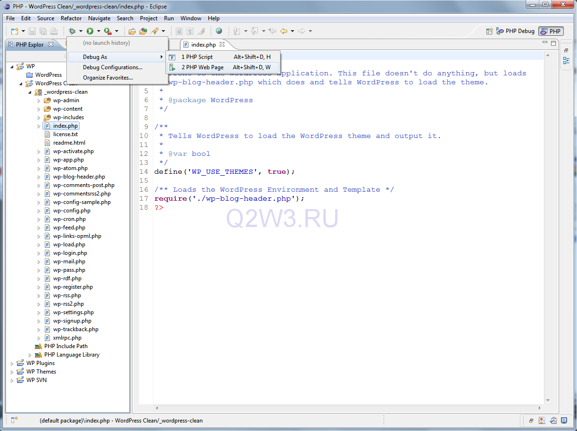Open the Refactor menu

[x=71, y=18]
